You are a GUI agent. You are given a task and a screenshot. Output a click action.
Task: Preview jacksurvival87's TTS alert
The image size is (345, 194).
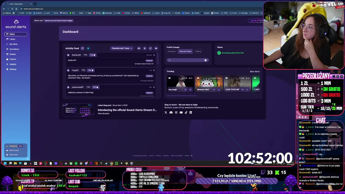point(149,93)
